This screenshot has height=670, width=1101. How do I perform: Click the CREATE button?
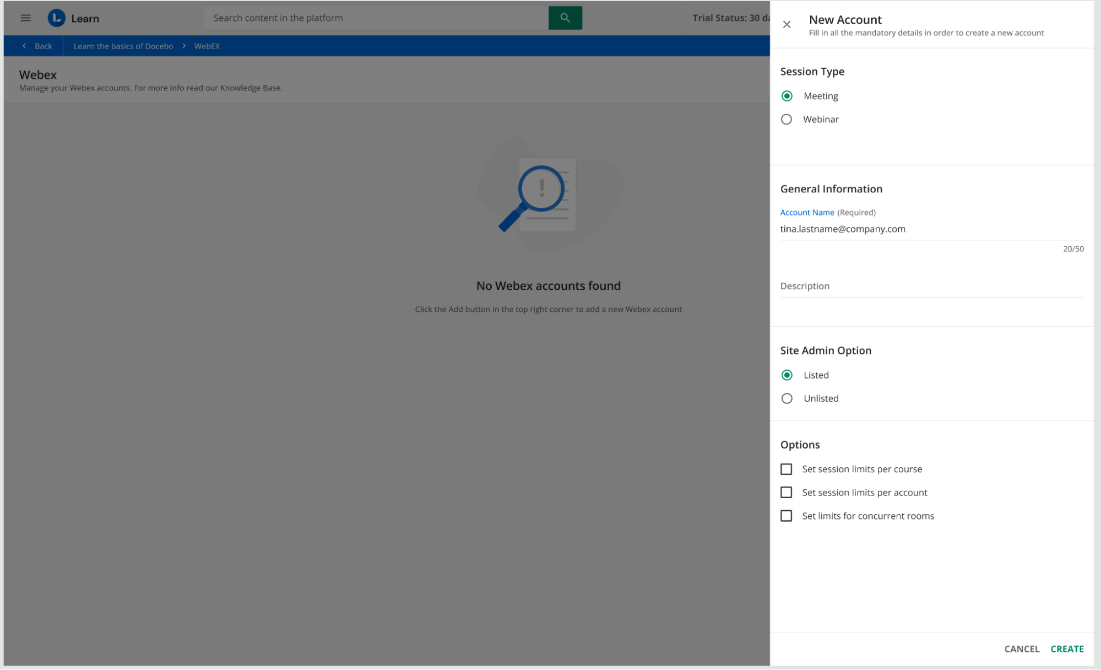click(x=1067, y=649)
